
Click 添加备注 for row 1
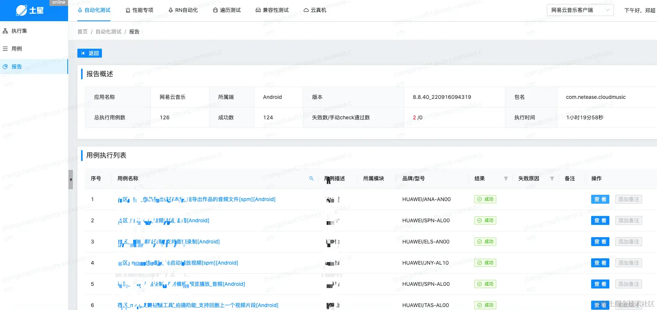(629, 199)
